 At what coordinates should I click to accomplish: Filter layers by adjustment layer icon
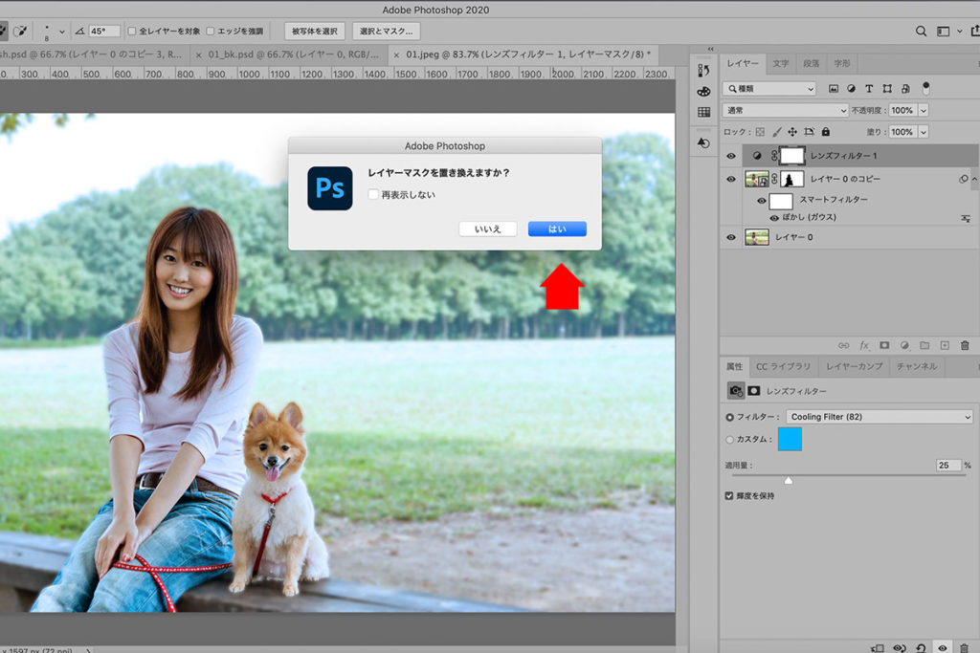851,89
